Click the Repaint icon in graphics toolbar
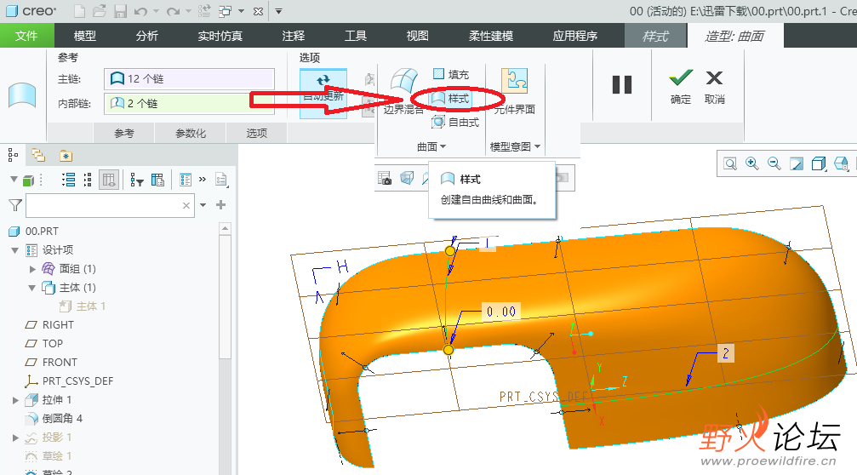 pyautogui.click(x=797, y=163)
